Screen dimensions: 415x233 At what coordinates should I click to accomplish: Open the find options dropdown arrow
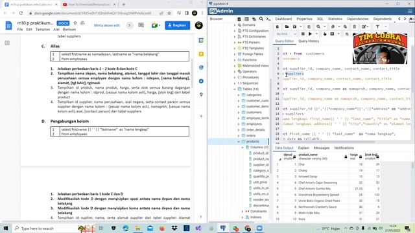point(325,27)
